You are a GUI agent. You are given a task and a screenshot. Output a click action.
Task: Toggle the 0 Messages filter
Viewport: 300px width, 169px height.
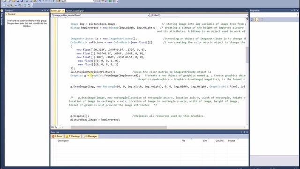pyautogui.click(x=90, y=136)
